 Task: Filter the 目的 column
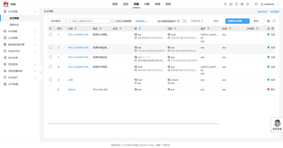point(175,28)
